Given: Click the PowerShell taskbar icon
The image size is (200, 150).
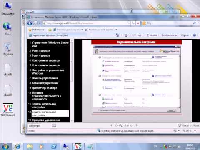Looking at the screenshot, I should [x=54, y=147].
